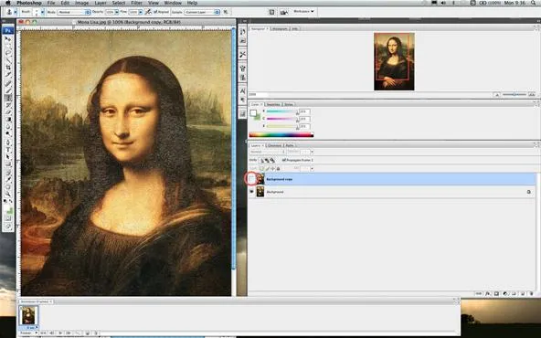Image resolution: width=541 pixels, height=338 pixels.
Task: Click the create new layer icon
Action: 523,294
